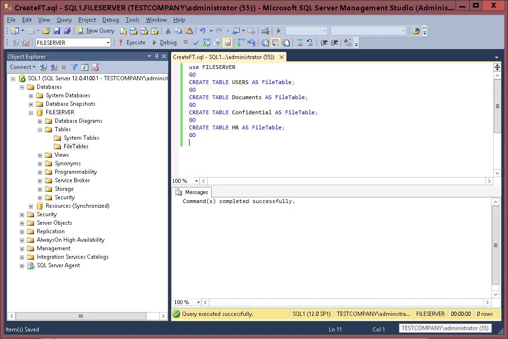
Task: Click the Disconnect icon in Object Explorer
Action: pos(53,67)
